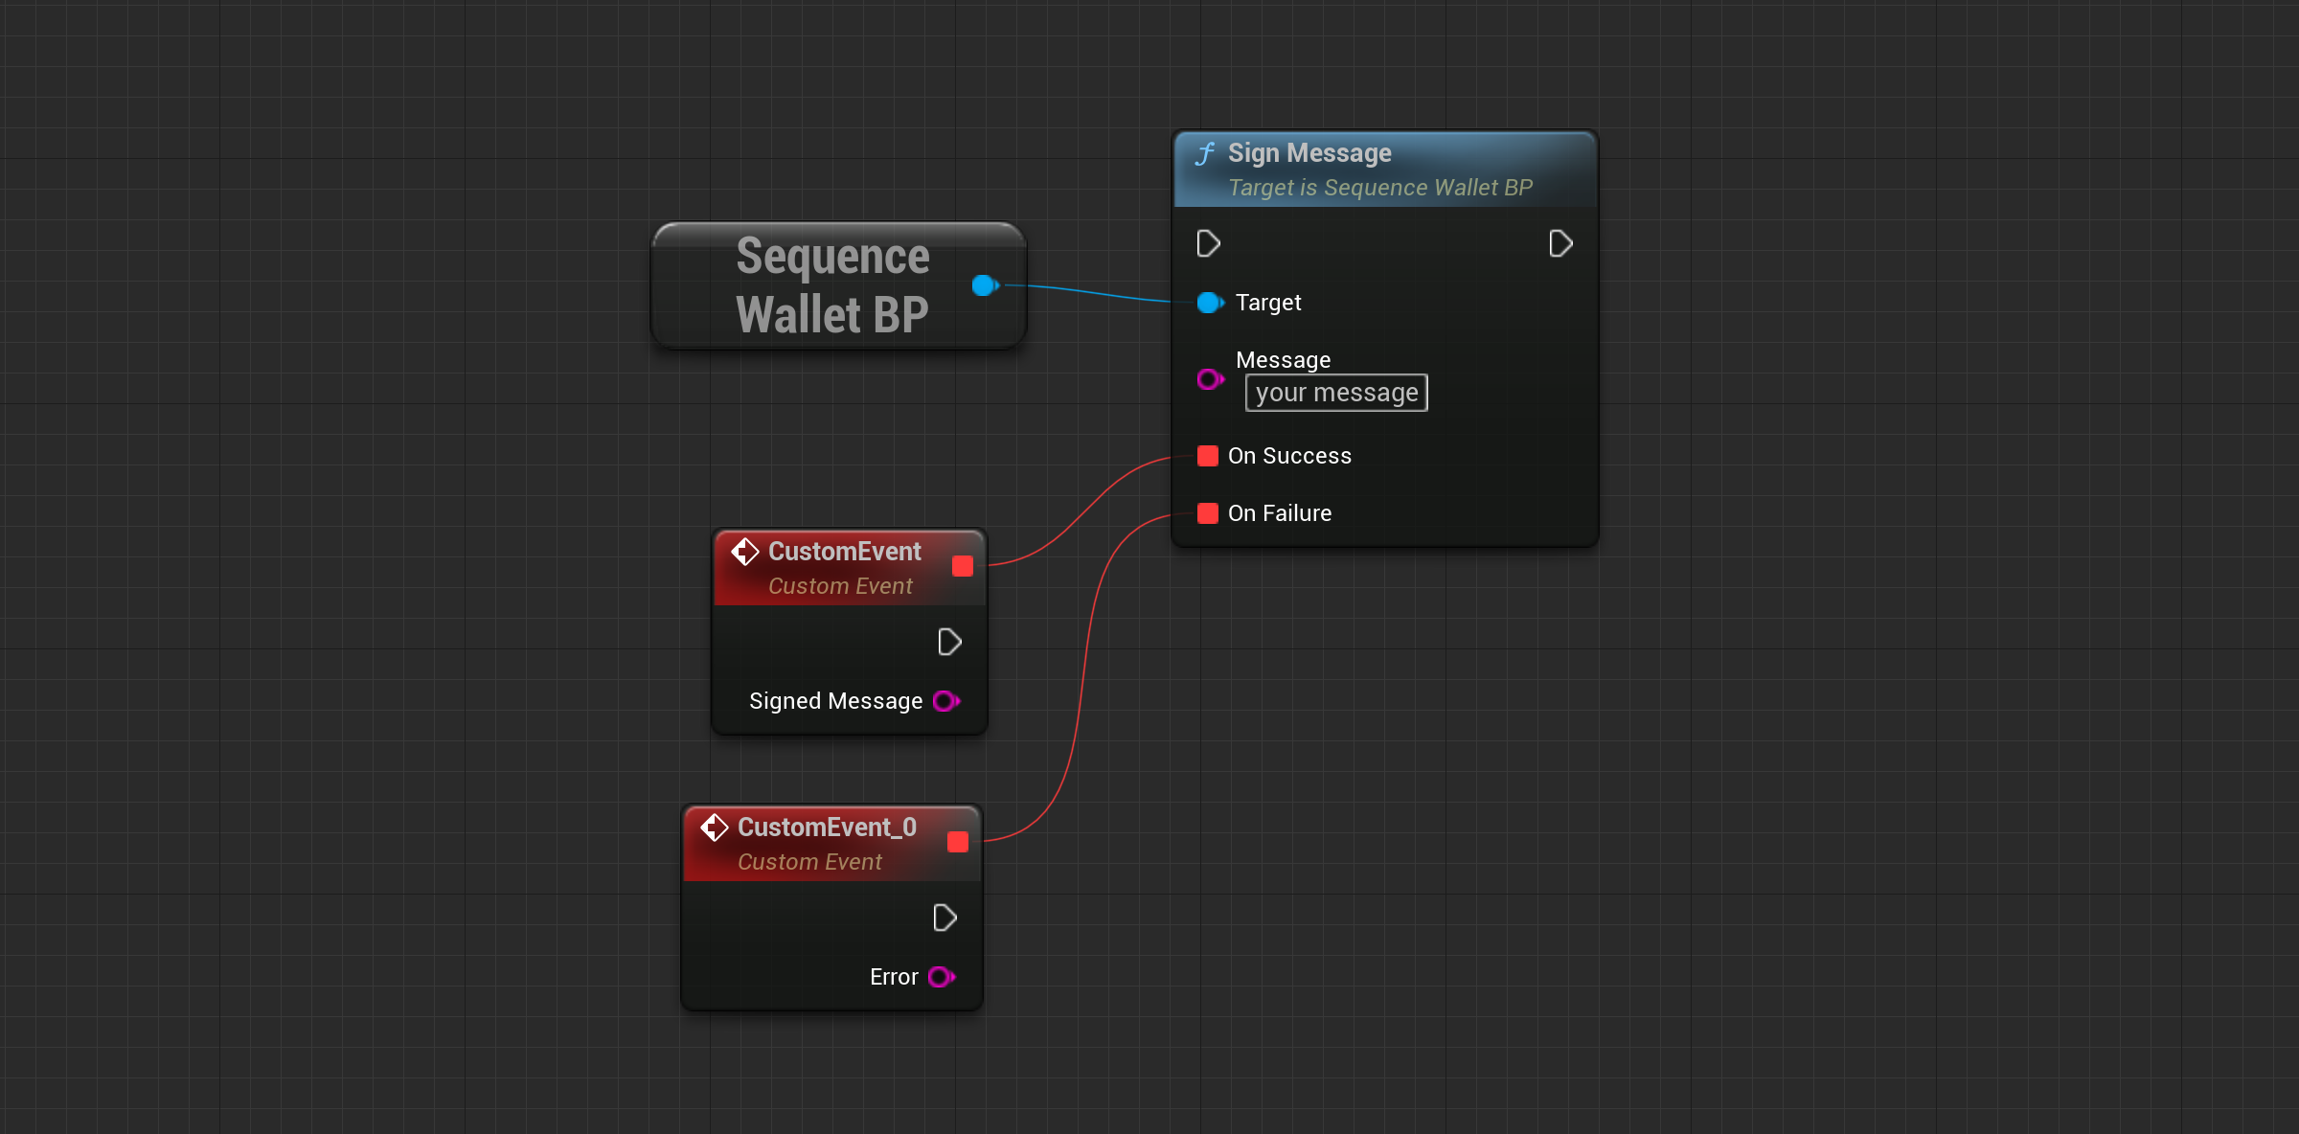Screen dimensions: 2299x1134
Task: Select the CustomEvent node header
Action: [x=844, y=552]
